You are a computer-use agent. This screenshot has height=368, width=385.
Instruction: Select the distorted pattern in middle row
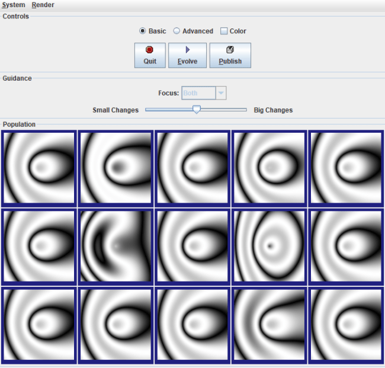click(115, 245)
